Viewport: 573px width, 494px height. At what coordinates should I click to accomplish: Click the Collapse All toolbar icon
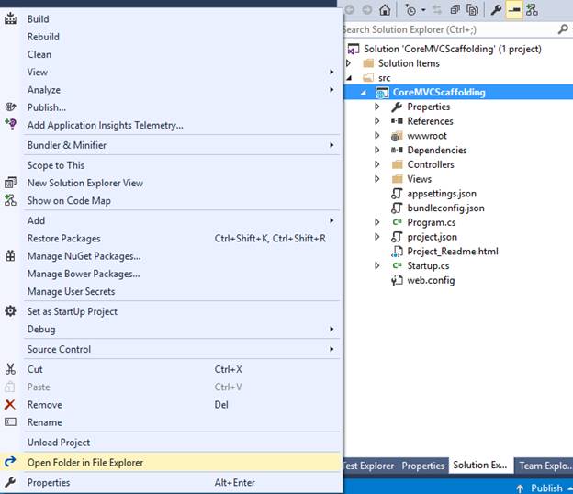[x=455, y=10]
